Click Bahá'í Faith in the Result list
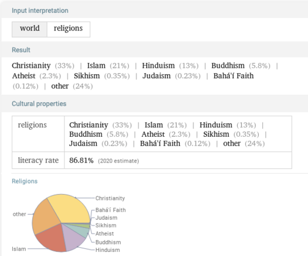The height and width of the screenshot is (256, 308). (234, 76)
